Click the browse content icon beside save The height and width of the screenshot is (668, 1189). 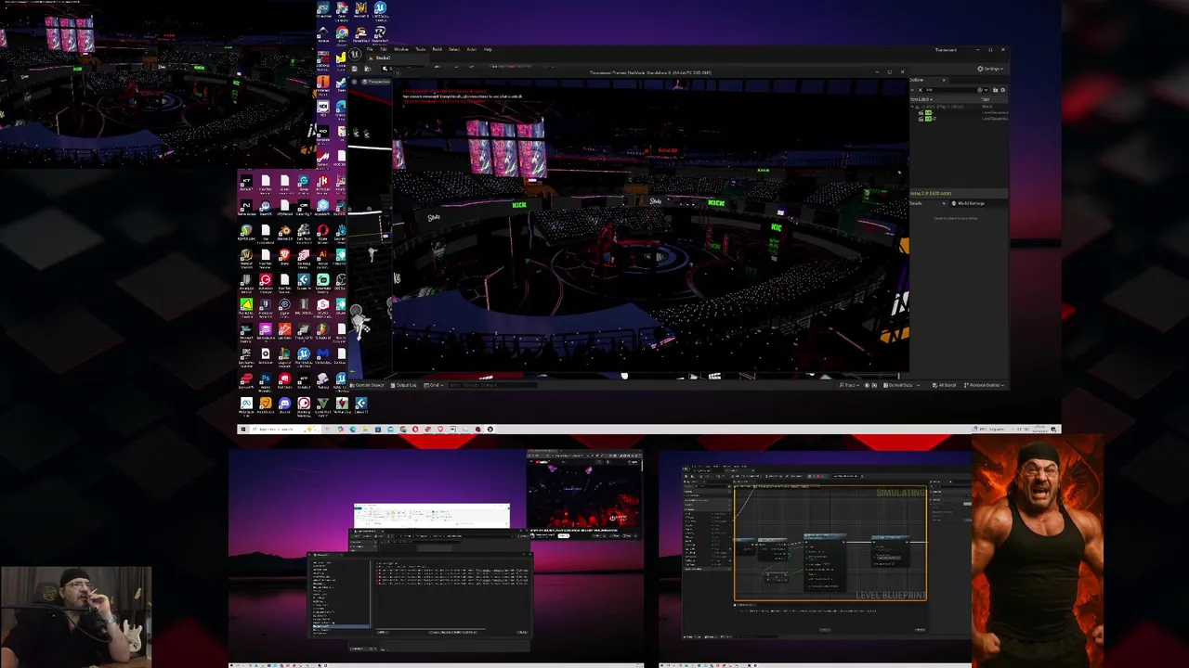click(x=368, y=69)
